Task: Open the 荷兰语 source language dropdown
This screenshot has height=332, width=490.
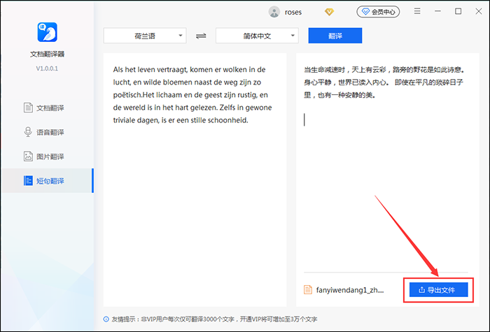Action: pos(145,36)
